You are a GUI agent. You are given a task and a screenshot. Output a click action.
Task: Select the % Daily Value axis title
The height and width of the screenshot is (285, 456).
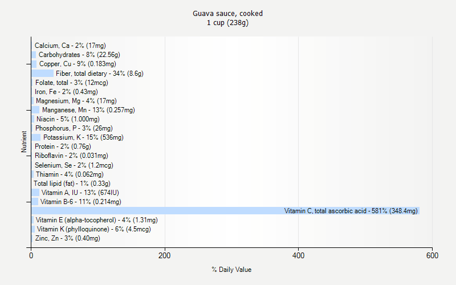[x=231, y=270]
